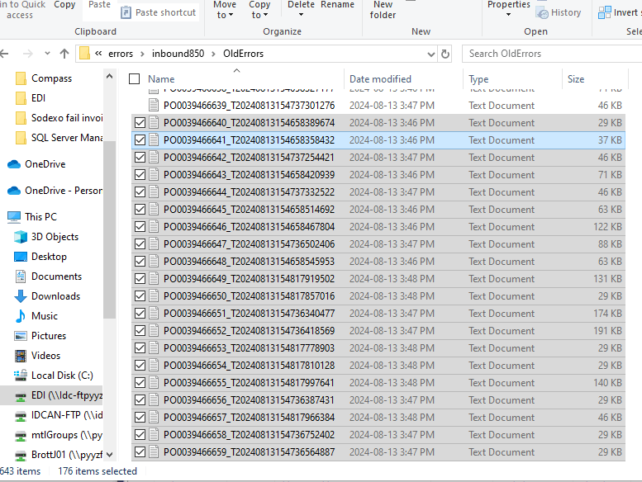Screen dimensions: 642x482
Task: Open the Copy to dropdown
Action: coord(259,10)
